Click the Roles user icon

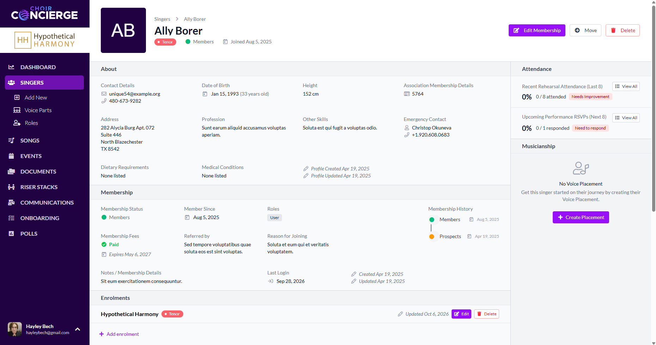[17, 123]
